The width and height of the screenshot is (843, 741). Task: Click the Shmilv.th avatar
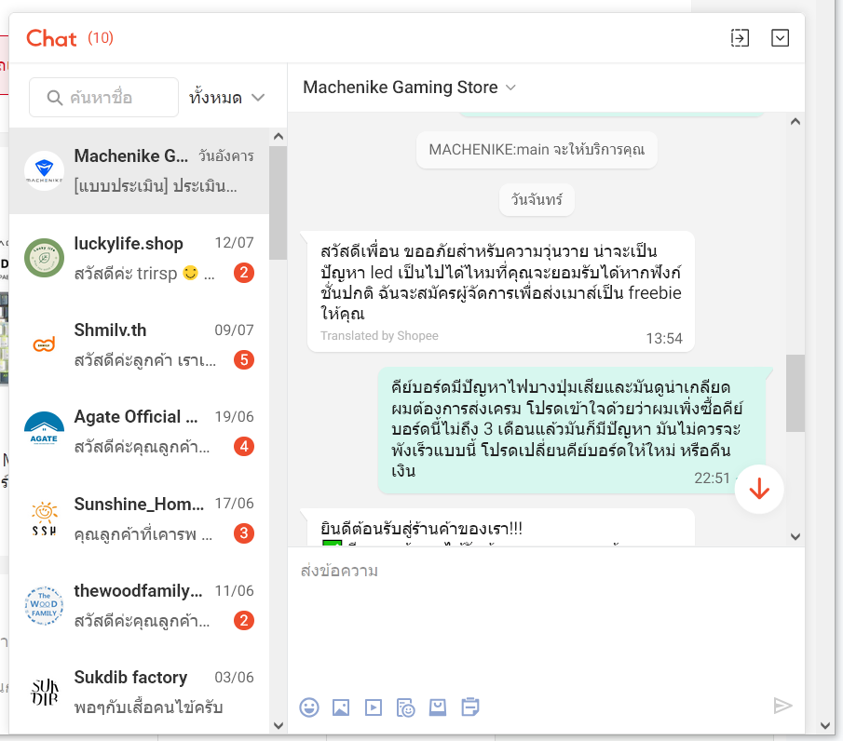pos(44,344)
